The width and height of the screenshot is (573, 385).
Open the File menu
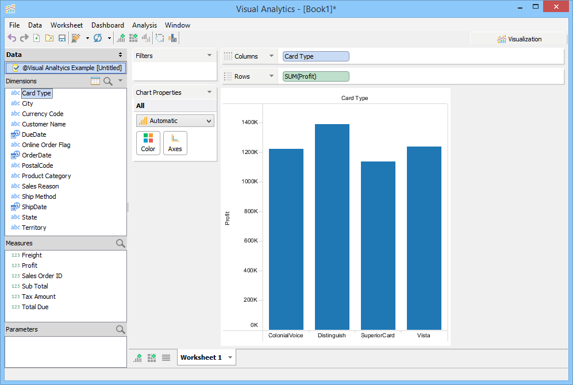point(14,25)
